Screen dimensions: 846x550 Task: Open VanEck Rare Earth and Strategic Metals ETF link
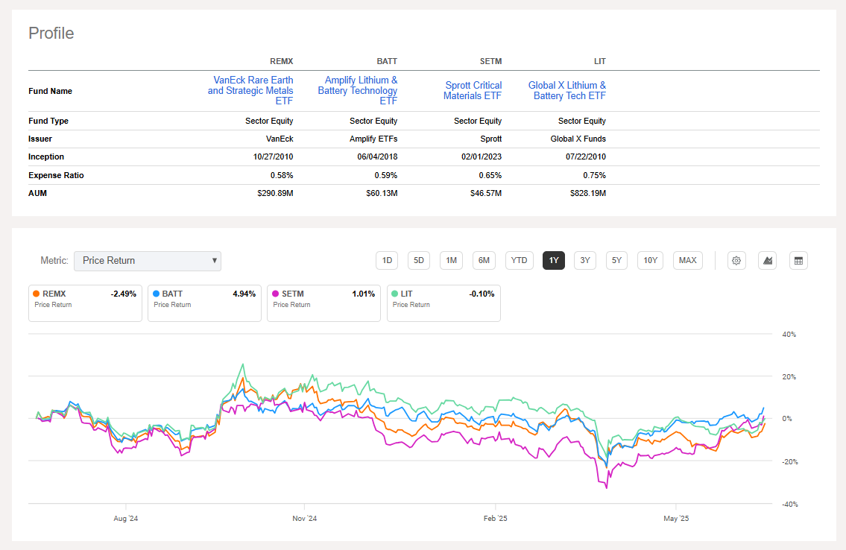tap(251, 90)
